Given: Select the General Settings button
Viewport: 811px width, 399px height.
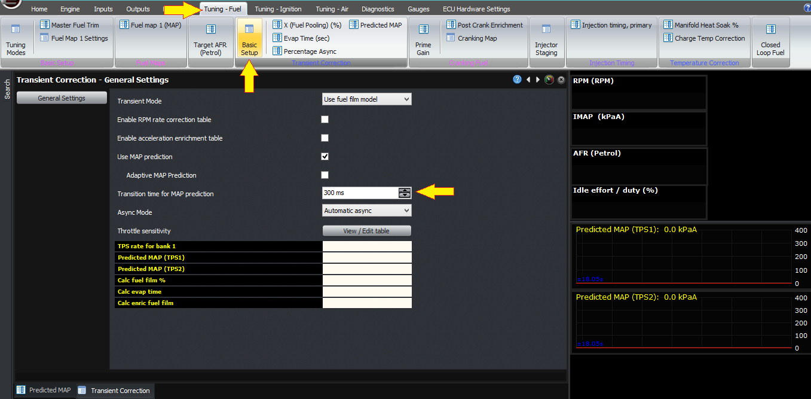Looking at the screenshot, I should (62, 98).
